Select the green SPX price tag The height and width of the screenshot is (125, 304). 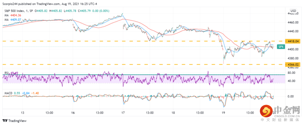tap(280, 47)
